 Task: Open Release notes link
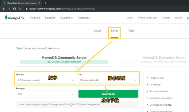[156, 78]
